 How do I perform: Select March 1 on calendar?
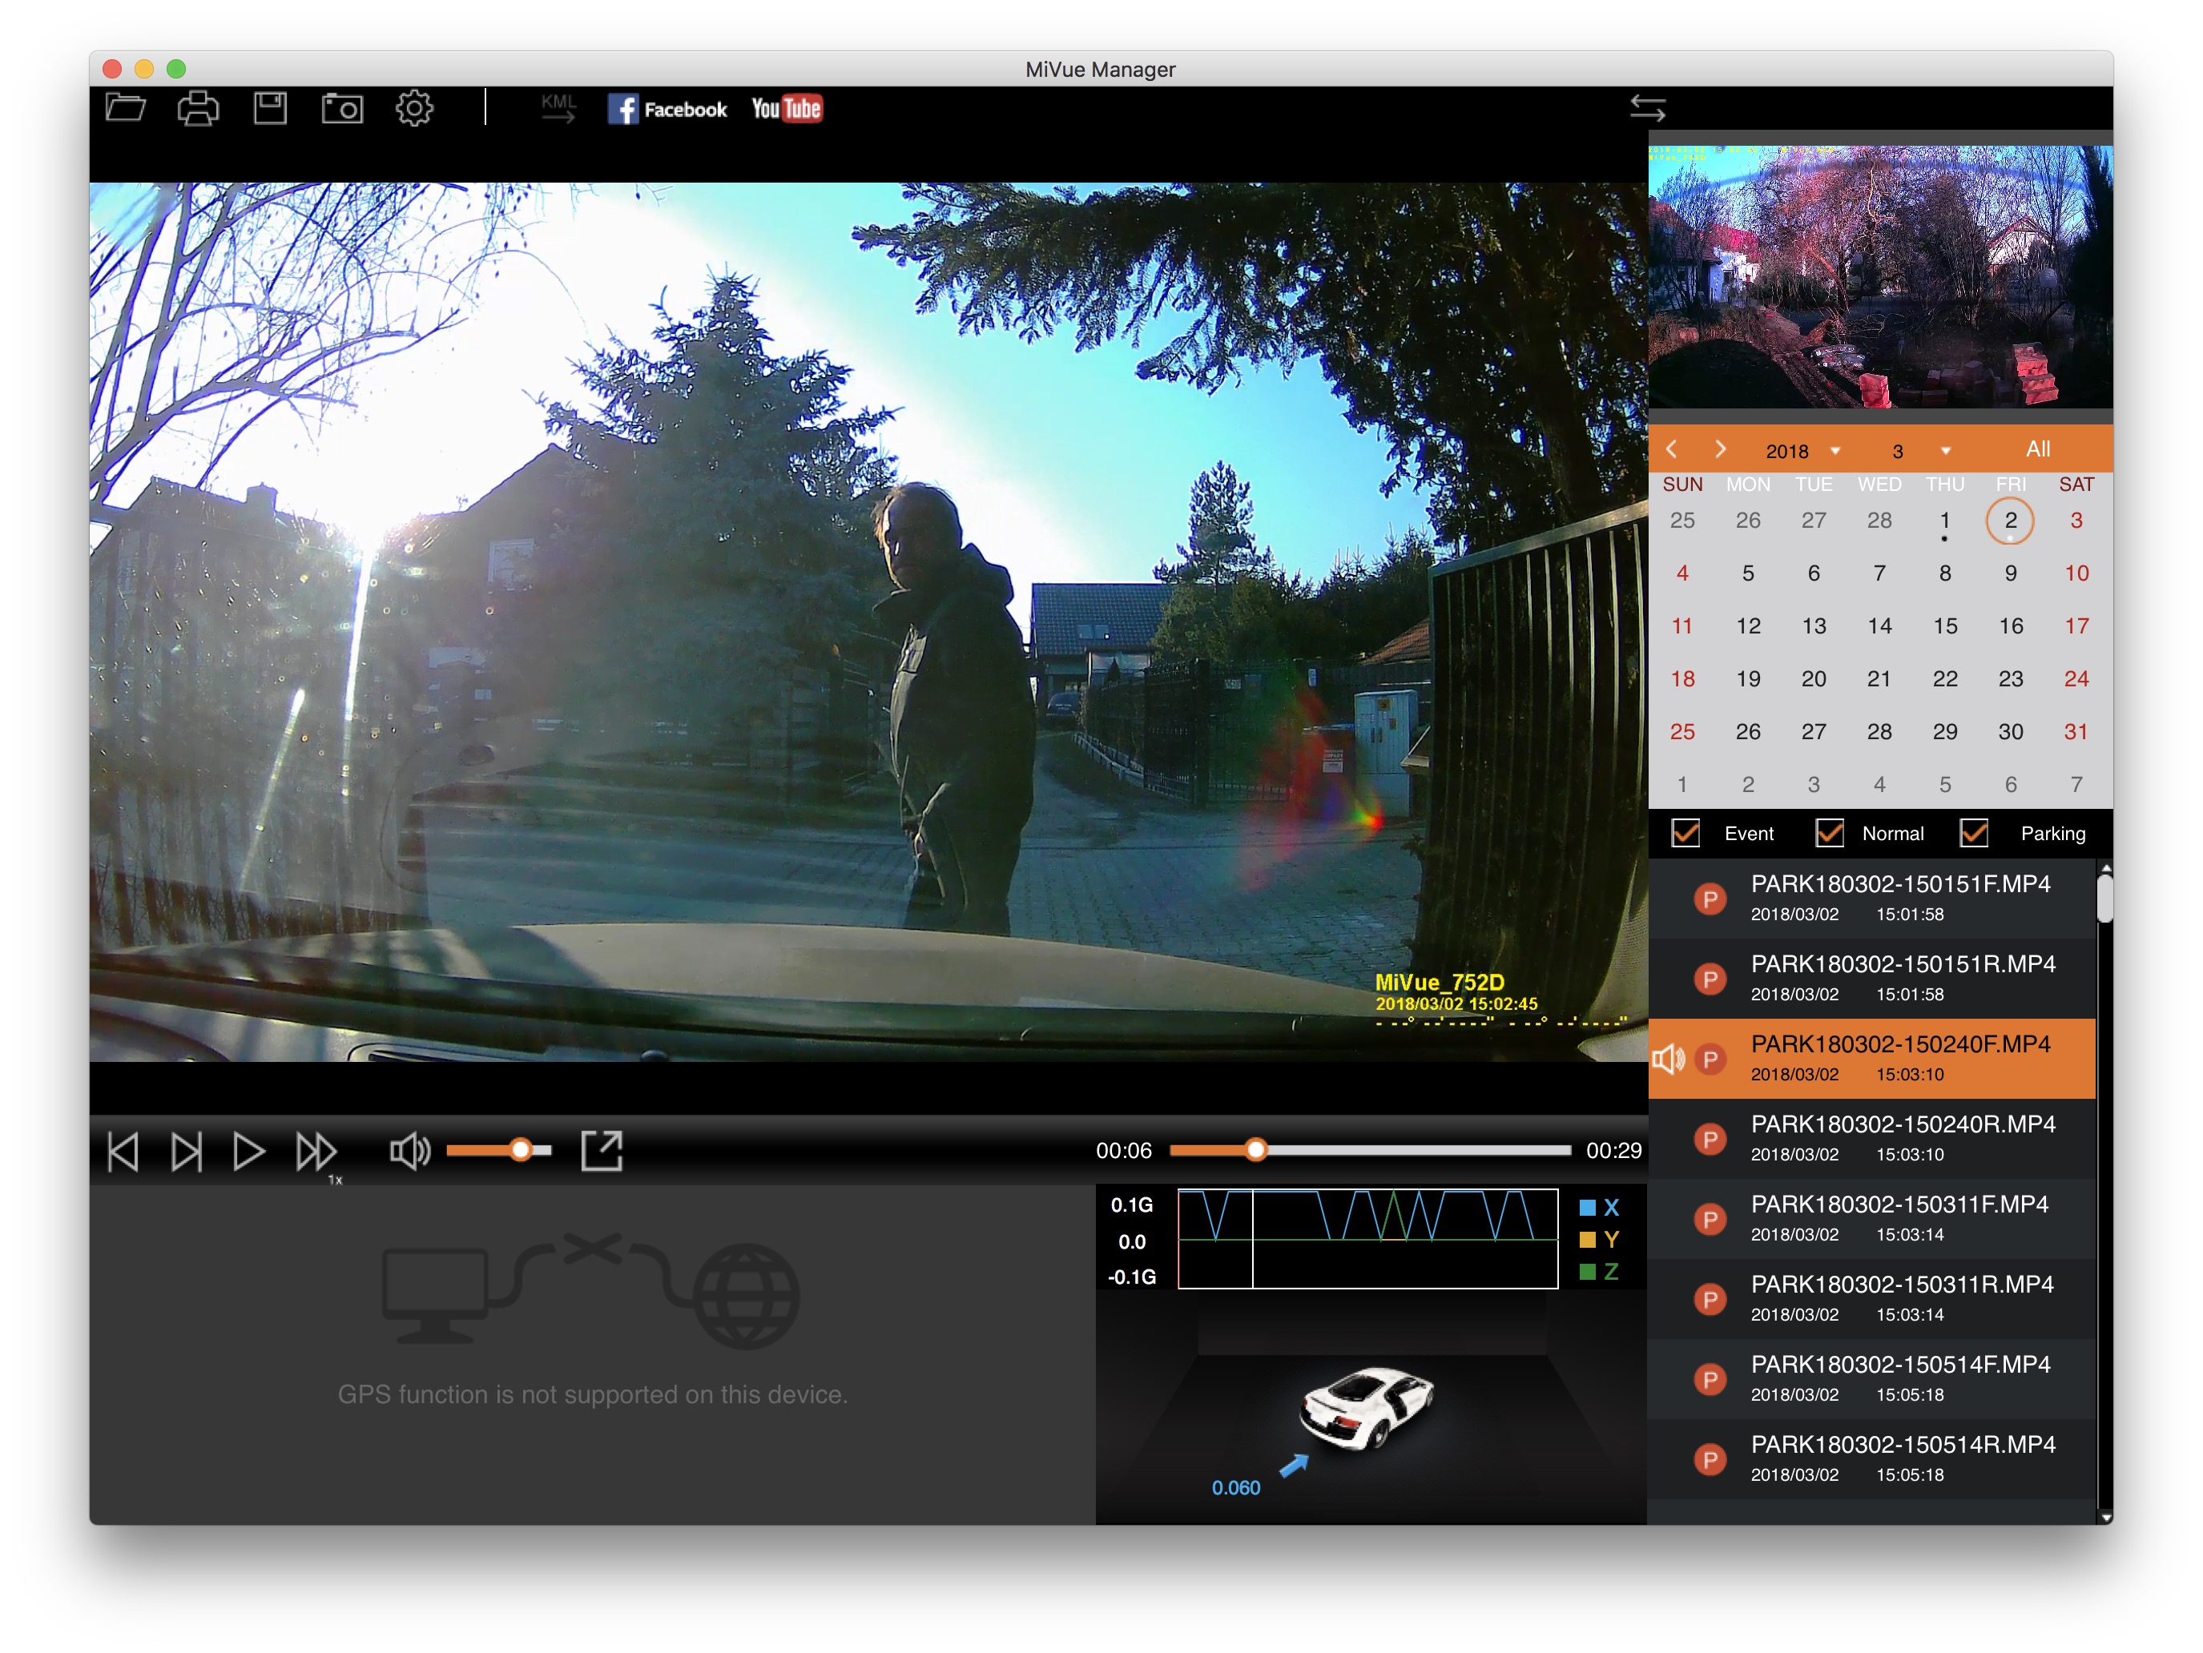(x=1944, y=520)
